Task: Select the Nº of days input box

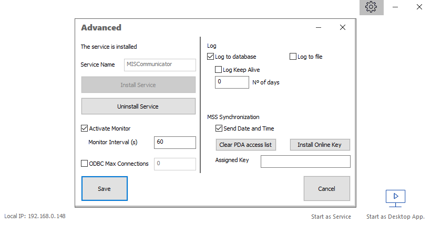Action: (232, 82)
